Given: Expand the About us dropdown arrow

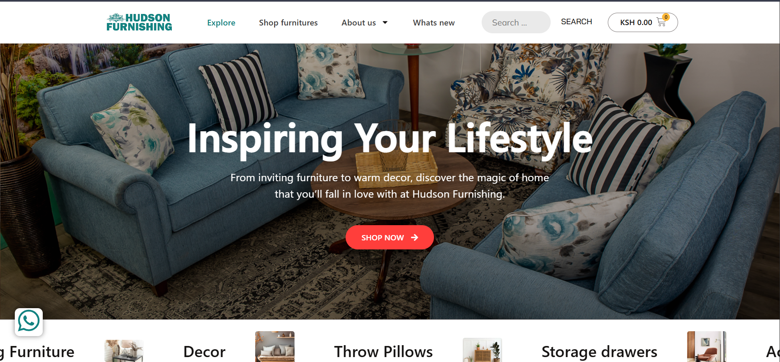Looking at the screenshot, I should click(385, 23).
